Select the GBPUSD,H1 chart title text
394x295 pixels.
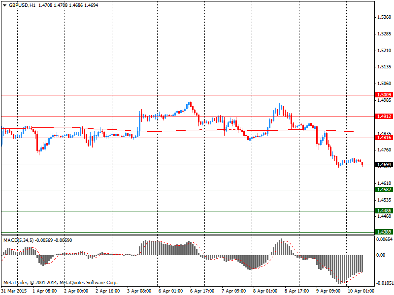pos(22,5)
